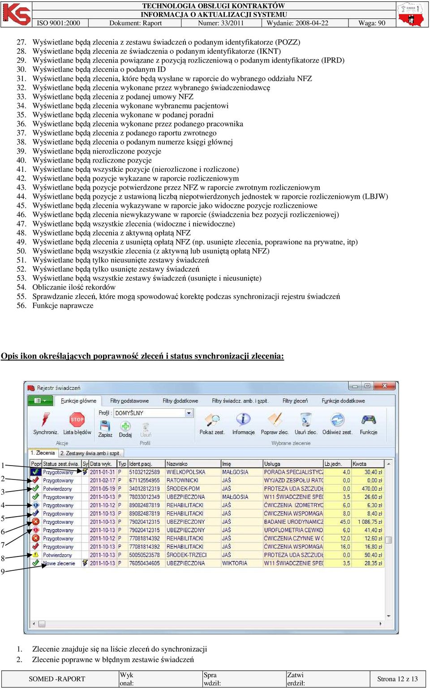The image size is (430, 689).
Task: Open Lista błędów stop-sign icon
Action: coord(77,419)
